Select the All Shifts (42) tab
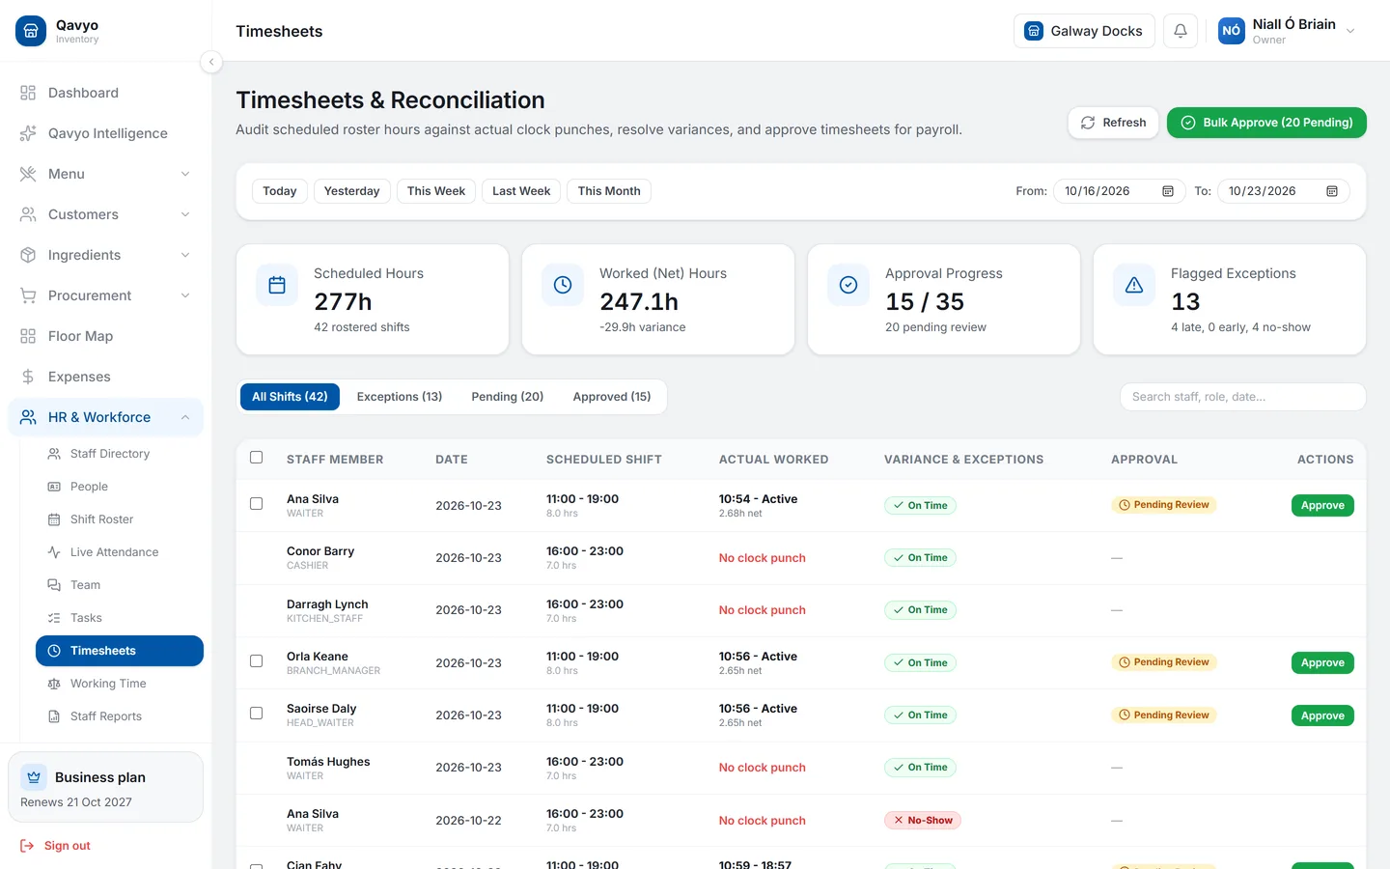 [290, 397]
